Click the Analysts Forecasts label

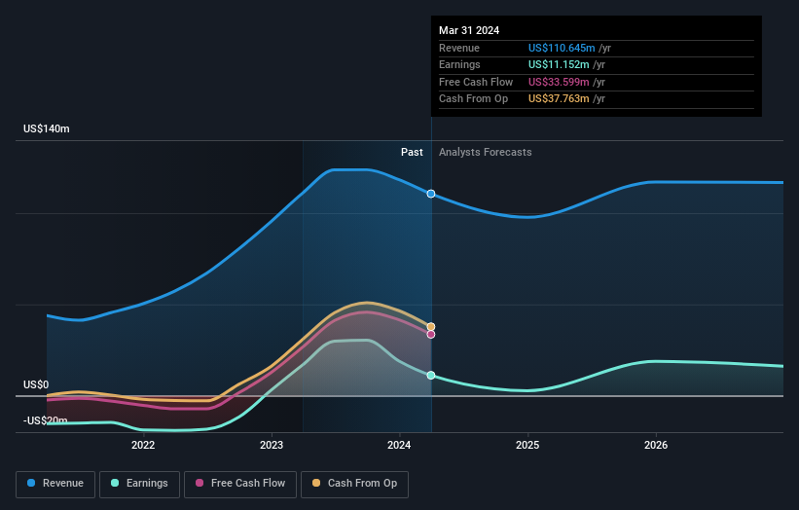click(x=485, y=152)
